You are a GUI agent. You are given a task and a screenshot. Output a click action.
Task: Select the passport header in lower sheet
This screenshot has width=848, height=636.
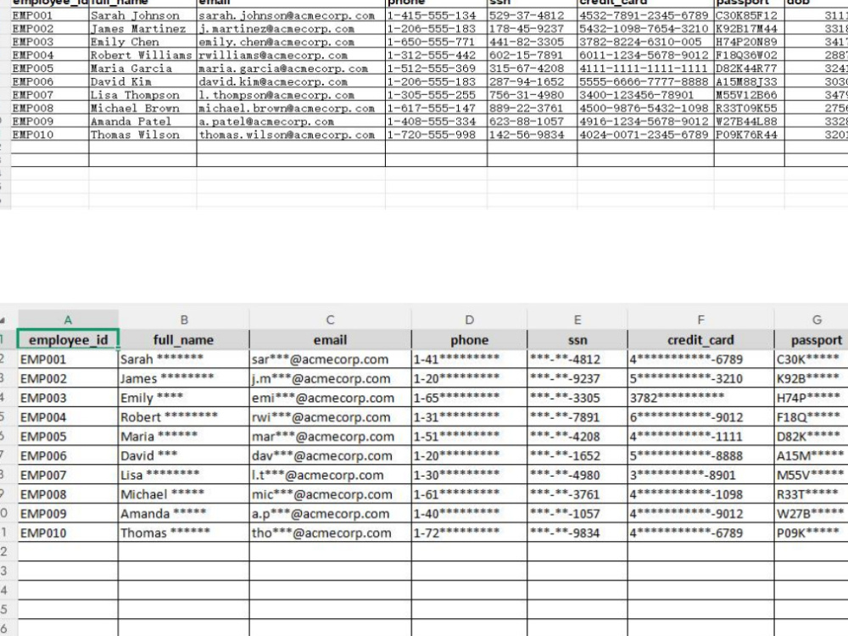coord(812,340)
